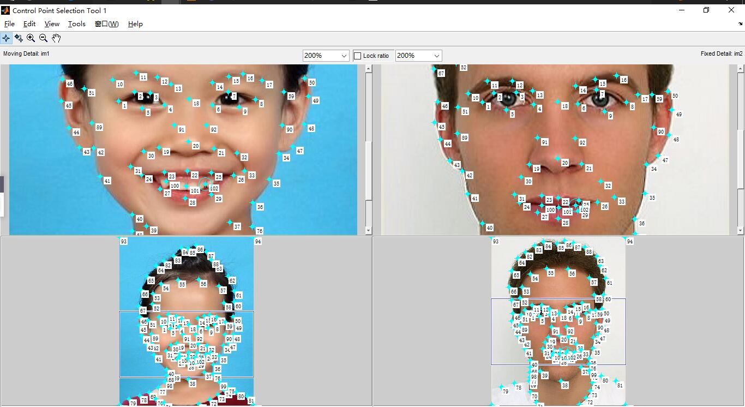
Task: Click the scroll-down arrow of the moving image panel
Action: (368, 231)
